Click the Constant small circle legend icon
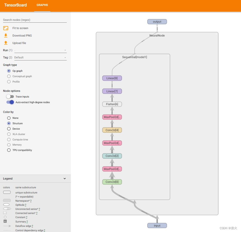This screenshot has height=232, width=241. tap(5, 217)
